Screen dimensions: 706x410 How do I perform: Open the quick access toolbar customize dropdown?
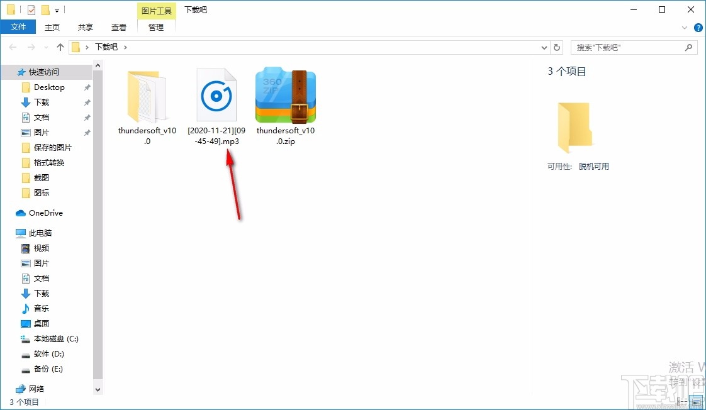(x=57, y=10)
